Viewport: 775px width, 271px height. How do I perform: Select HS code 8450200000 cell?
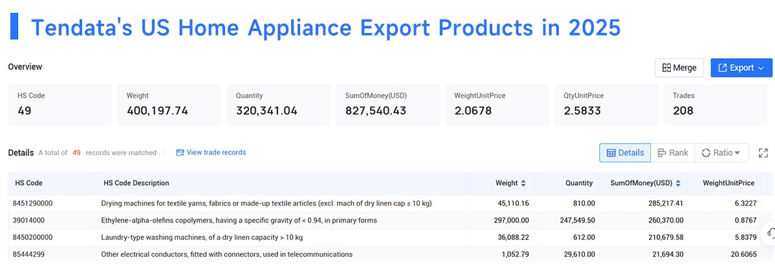[x=34, y=237]
